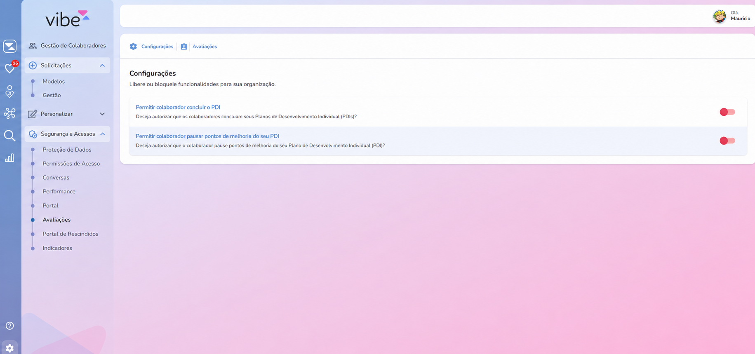Select Gestão under Solicitações
Viewport: 755px width, 354px height.
coord(52,95)
